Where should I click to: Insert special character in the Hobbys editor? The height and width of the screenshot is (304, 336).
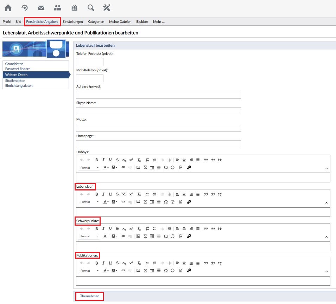(166, 168)
